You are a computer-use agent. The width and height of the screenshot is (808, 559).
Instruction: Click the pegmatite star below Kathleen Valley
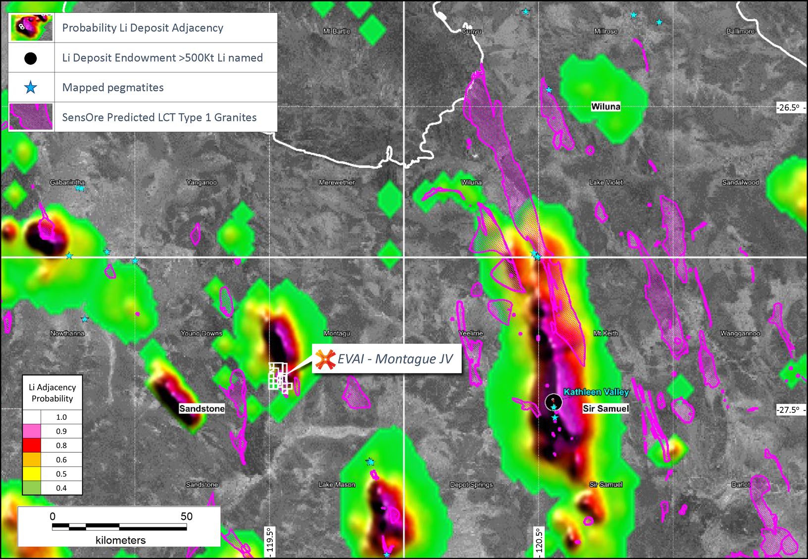555,417
